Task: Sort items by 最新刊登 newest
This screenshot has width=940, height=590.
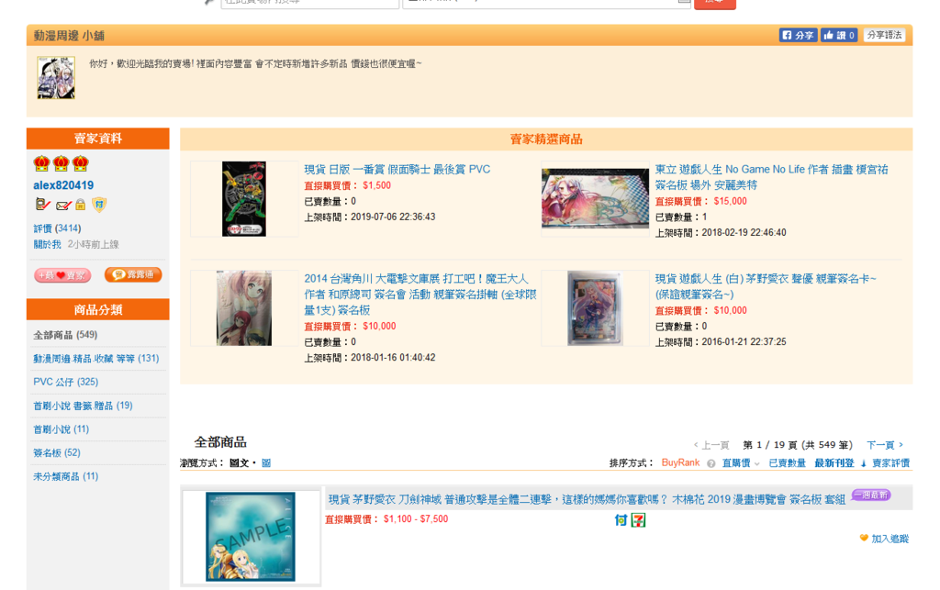Action: 834,463
